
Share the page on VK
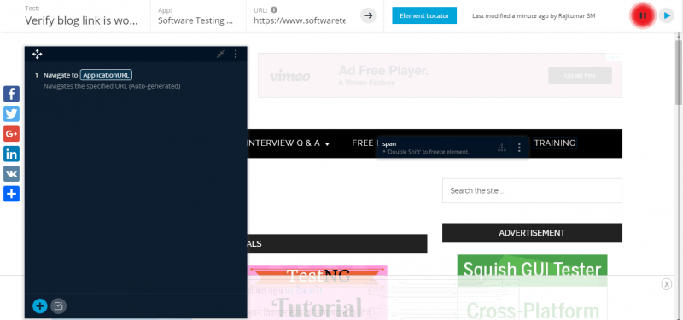[x=11, y=174]
